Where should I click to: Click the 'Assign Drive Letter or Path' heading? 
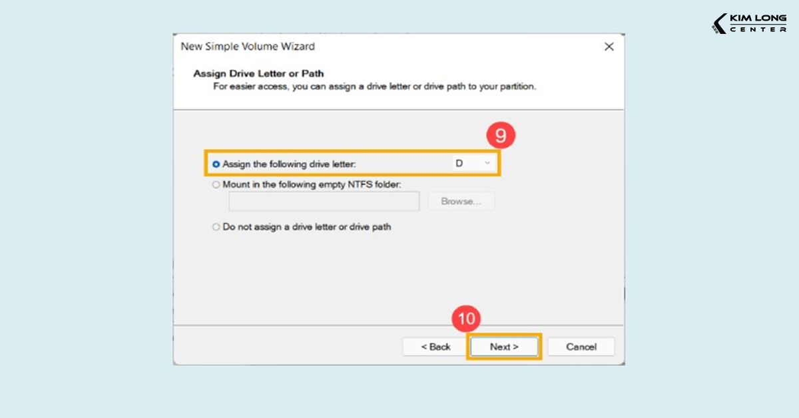pos(258,73)
